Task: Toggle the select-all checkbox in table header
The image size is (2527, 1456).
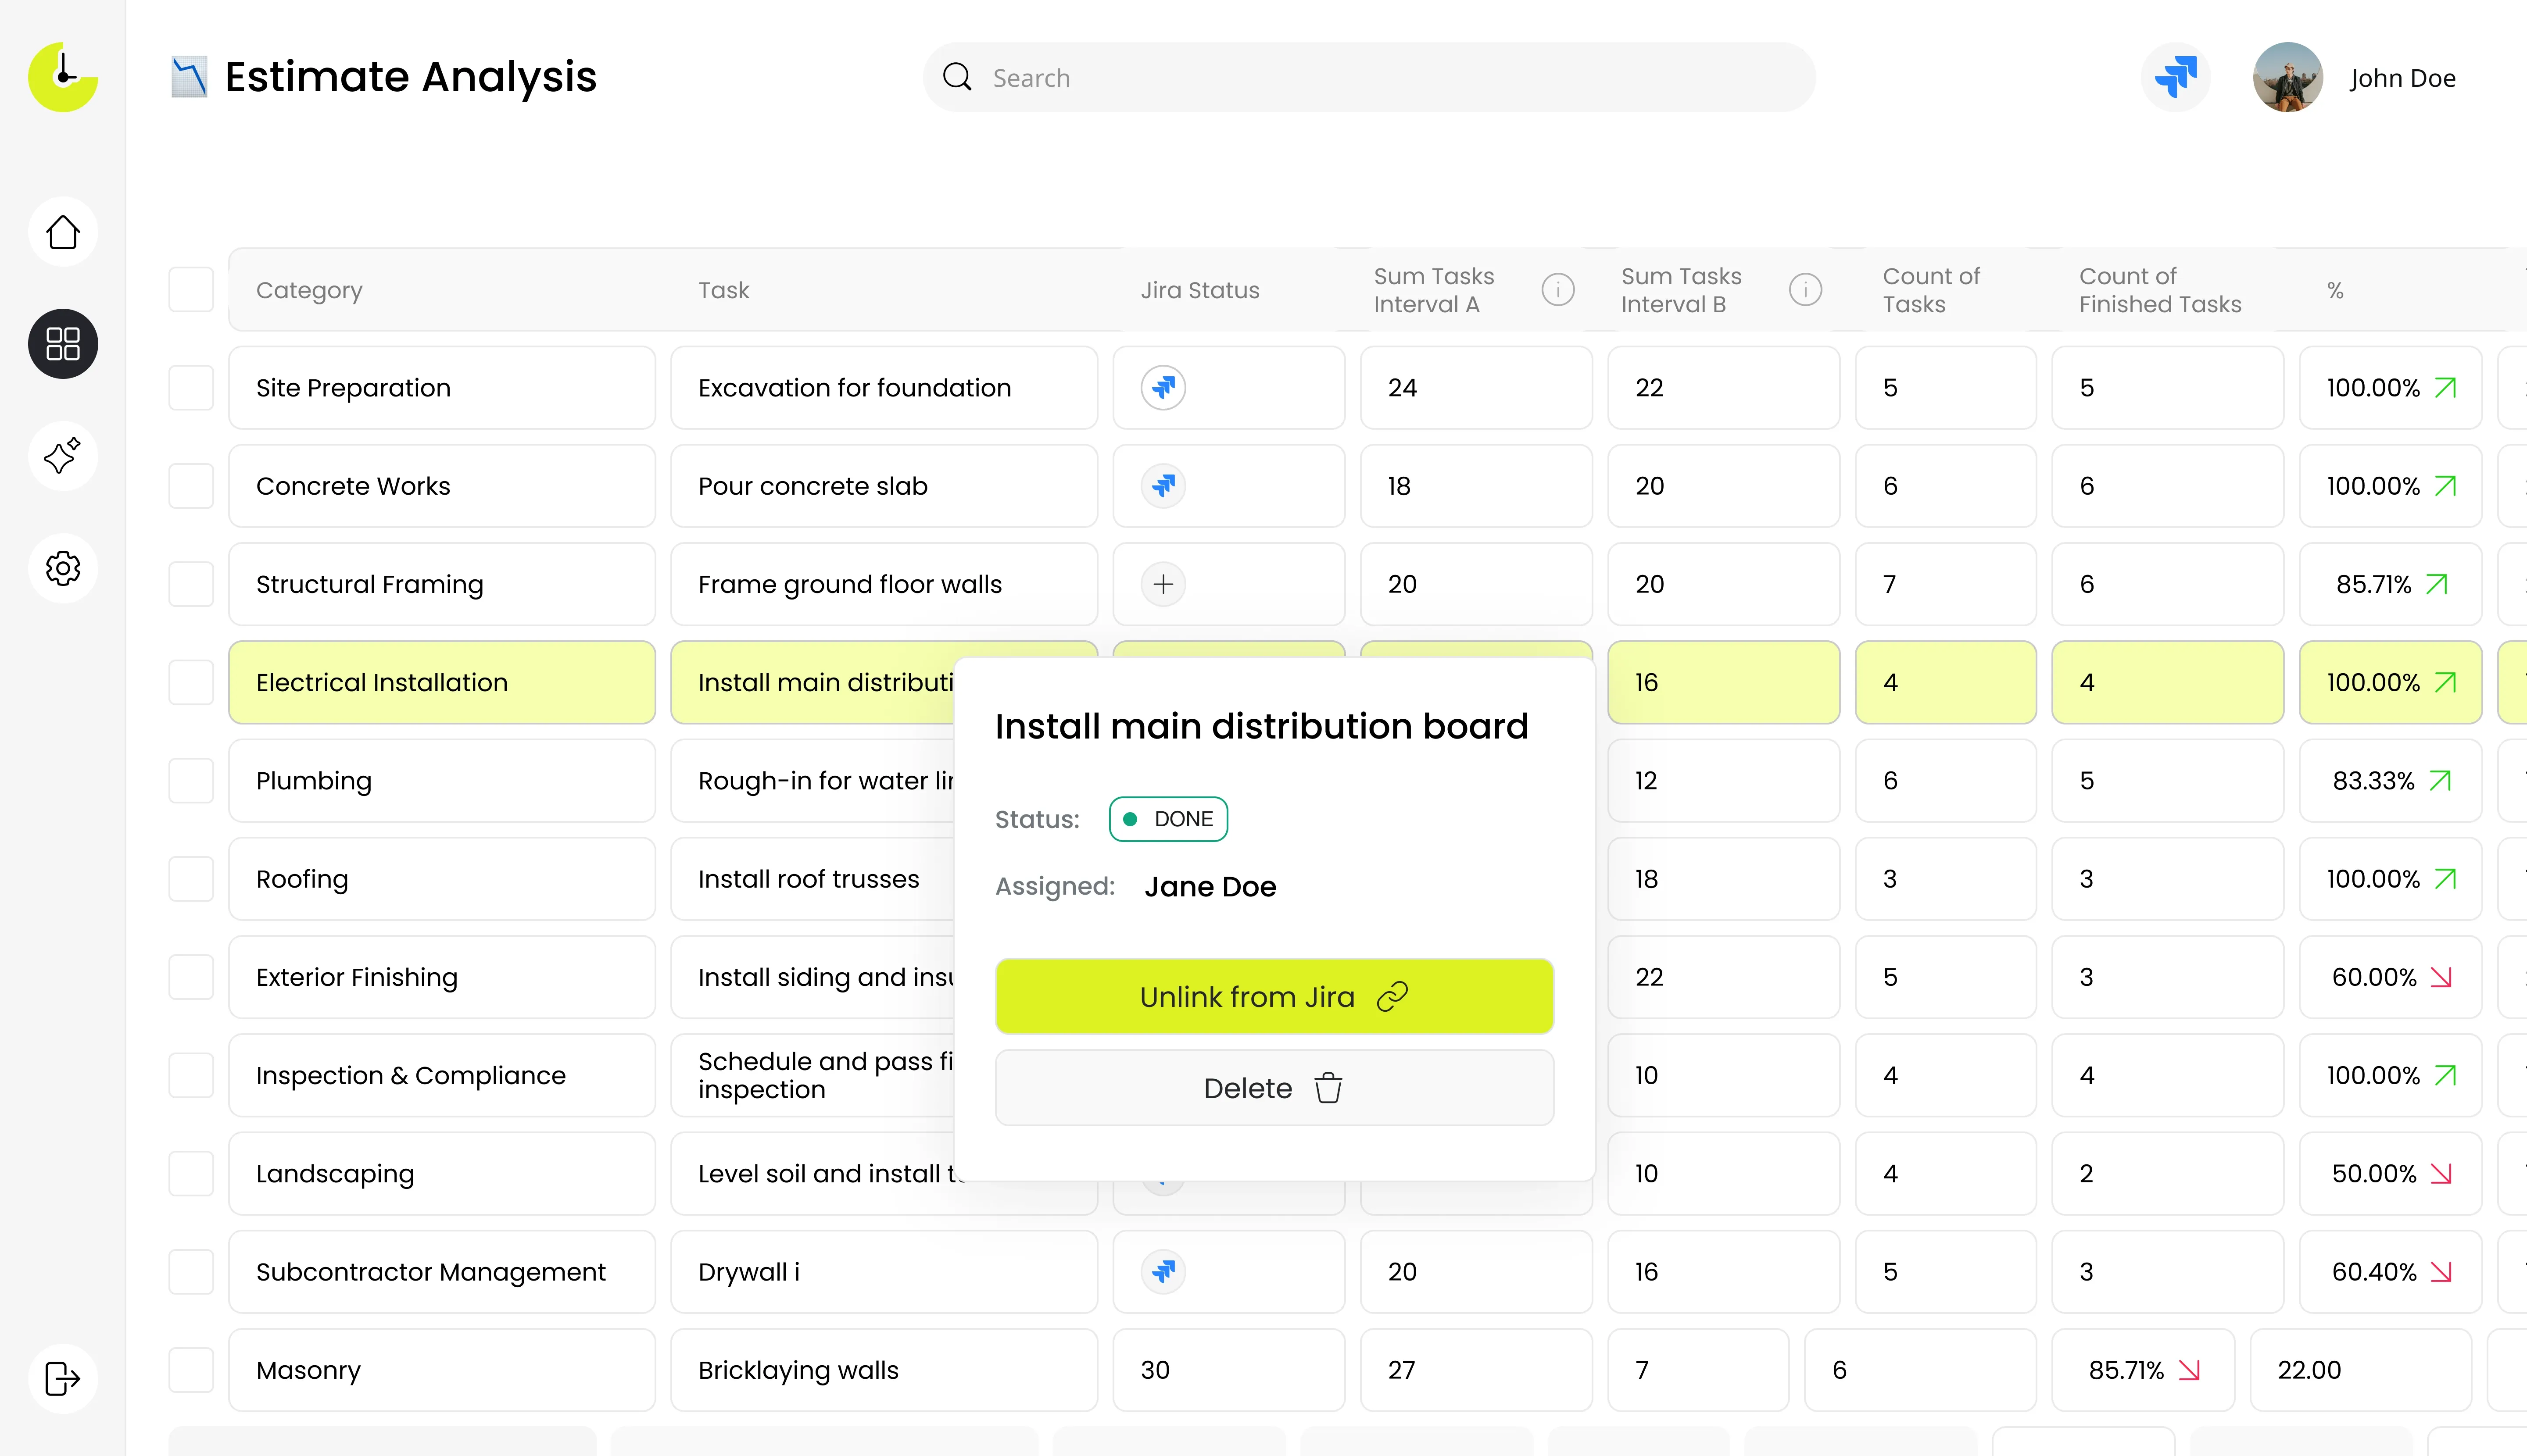Action: (191, 290)
